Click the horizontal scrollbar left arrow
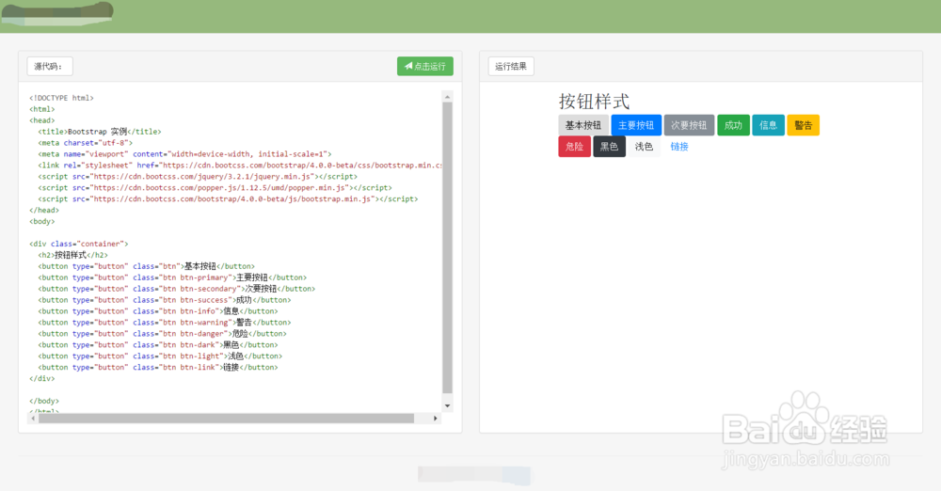941x491 pixels. (x=33, y=419)
